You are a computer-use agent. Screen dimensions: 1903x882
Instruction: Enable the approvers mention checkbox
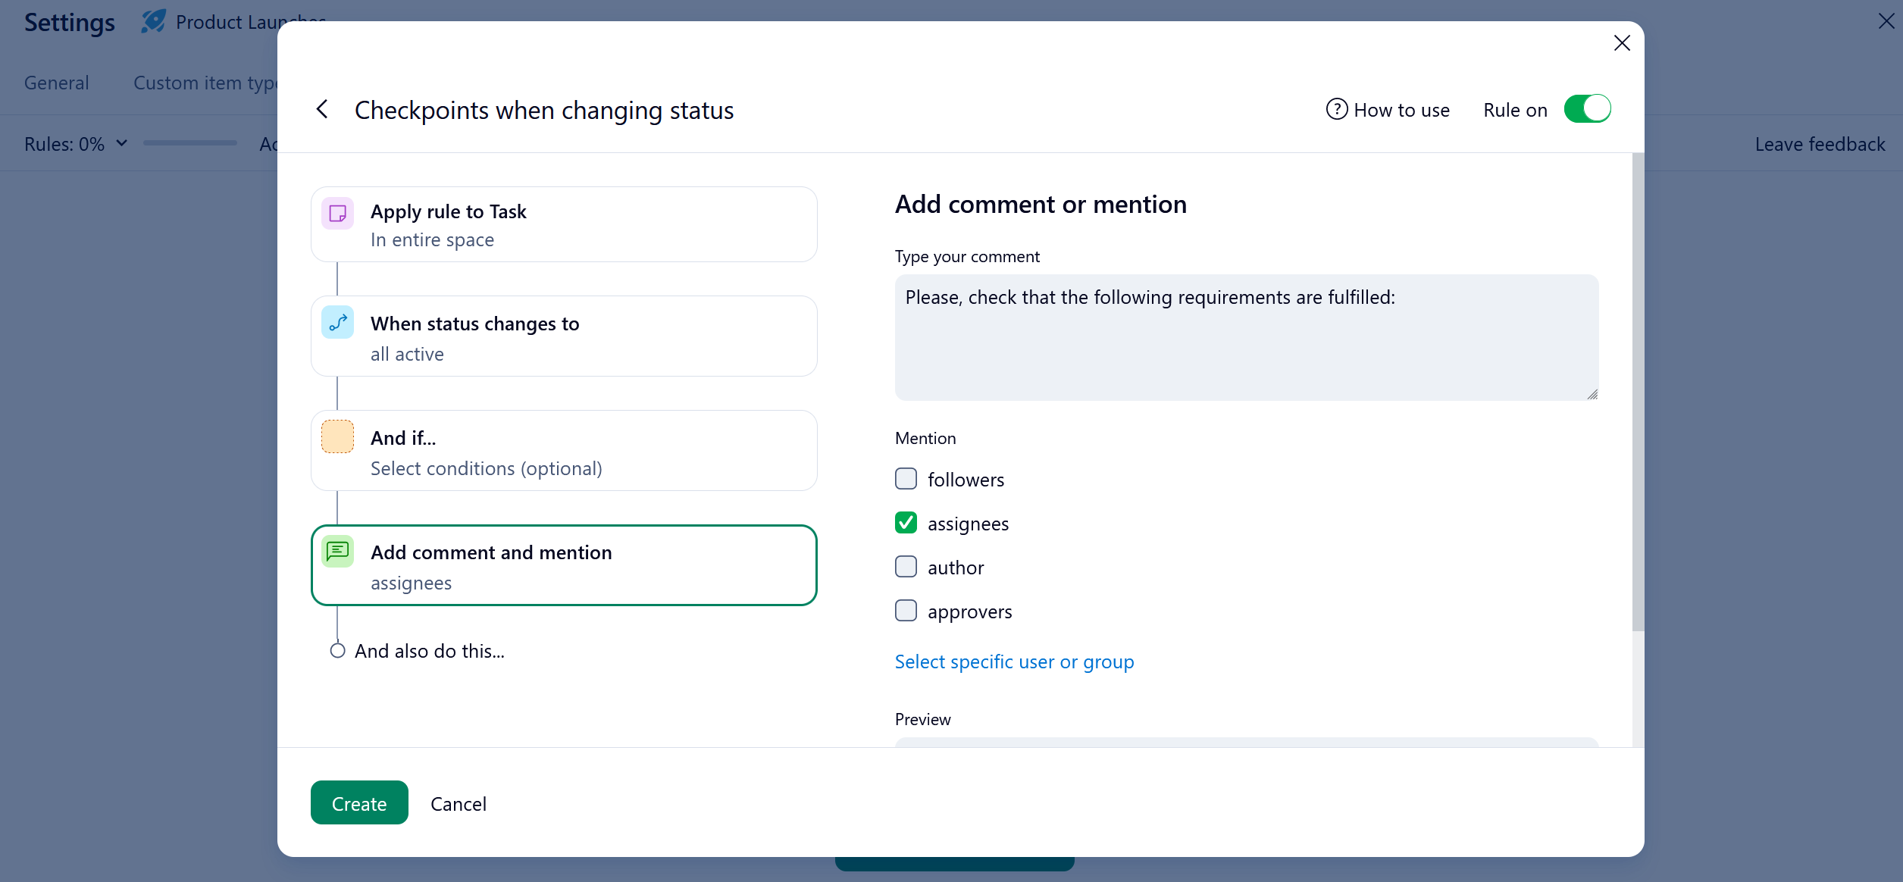pyautogui.click(x=906, y=611)
